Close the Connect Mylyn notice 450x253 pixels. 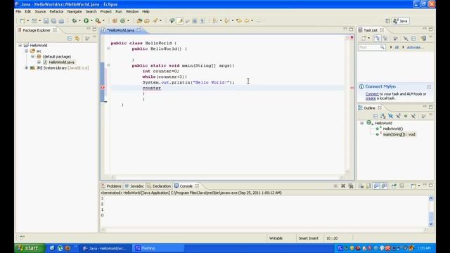coord(429,86)
